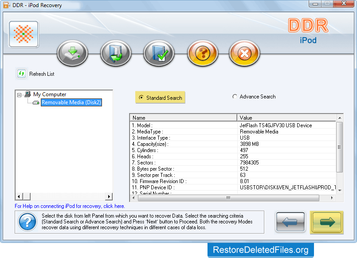Click the Refresh List green arrows icon
The height and width of the screenshot is (258, 357).
tap(21, 74)
